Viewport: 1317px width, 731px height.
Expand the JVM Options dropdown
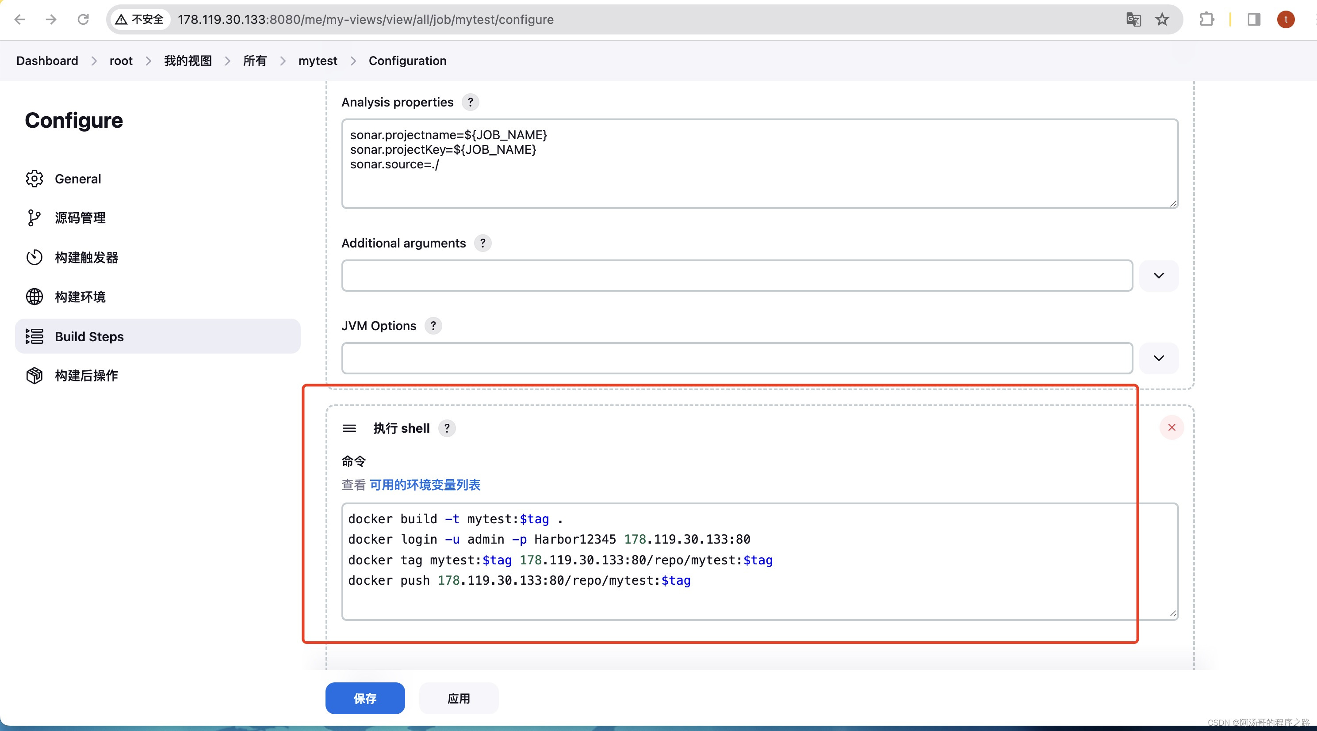point(1160,358)
